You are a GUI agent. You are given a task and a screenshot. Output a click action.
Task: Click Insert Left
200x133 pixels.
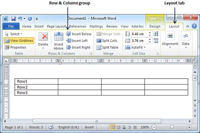77,41
